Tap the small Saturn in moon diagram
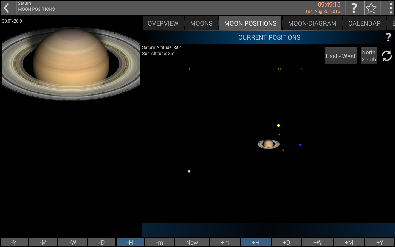The width and height of the screenshot is (395, 247). [269, 144]
